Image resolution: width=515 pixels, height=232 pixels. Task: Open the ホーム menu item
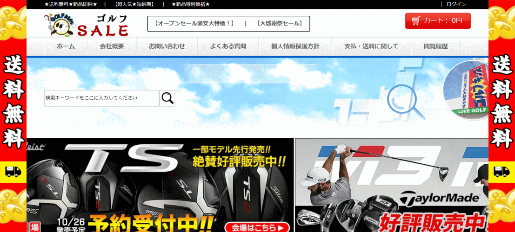coord(66,46)
